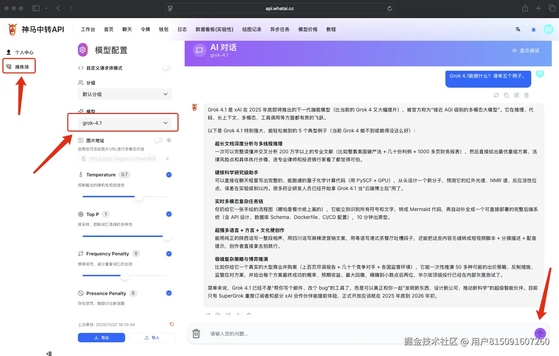Reset settings with red refresh icon
The width and height of the screenshot is (559, 356).
click(172, 324)
